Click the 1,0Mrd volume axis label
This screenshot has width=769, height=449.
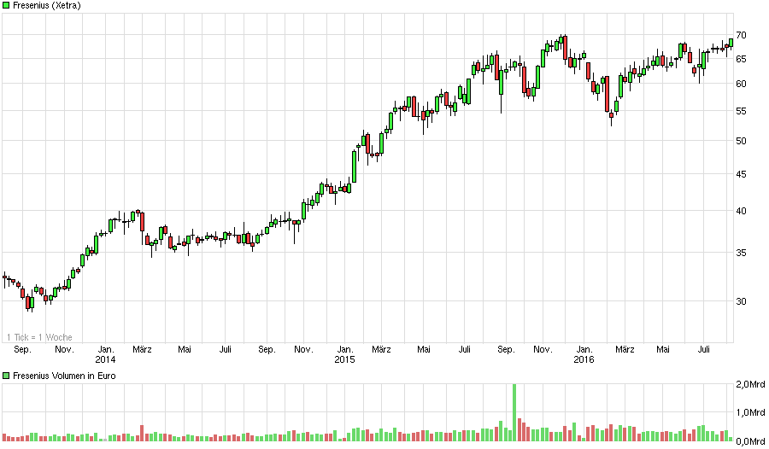[750, 413]
